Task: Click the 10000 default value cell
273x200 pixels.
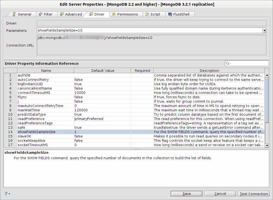Action: (x=103, y=93)
